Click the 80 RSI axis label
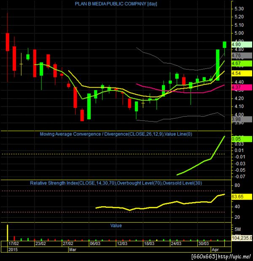 tap(237, 185)
